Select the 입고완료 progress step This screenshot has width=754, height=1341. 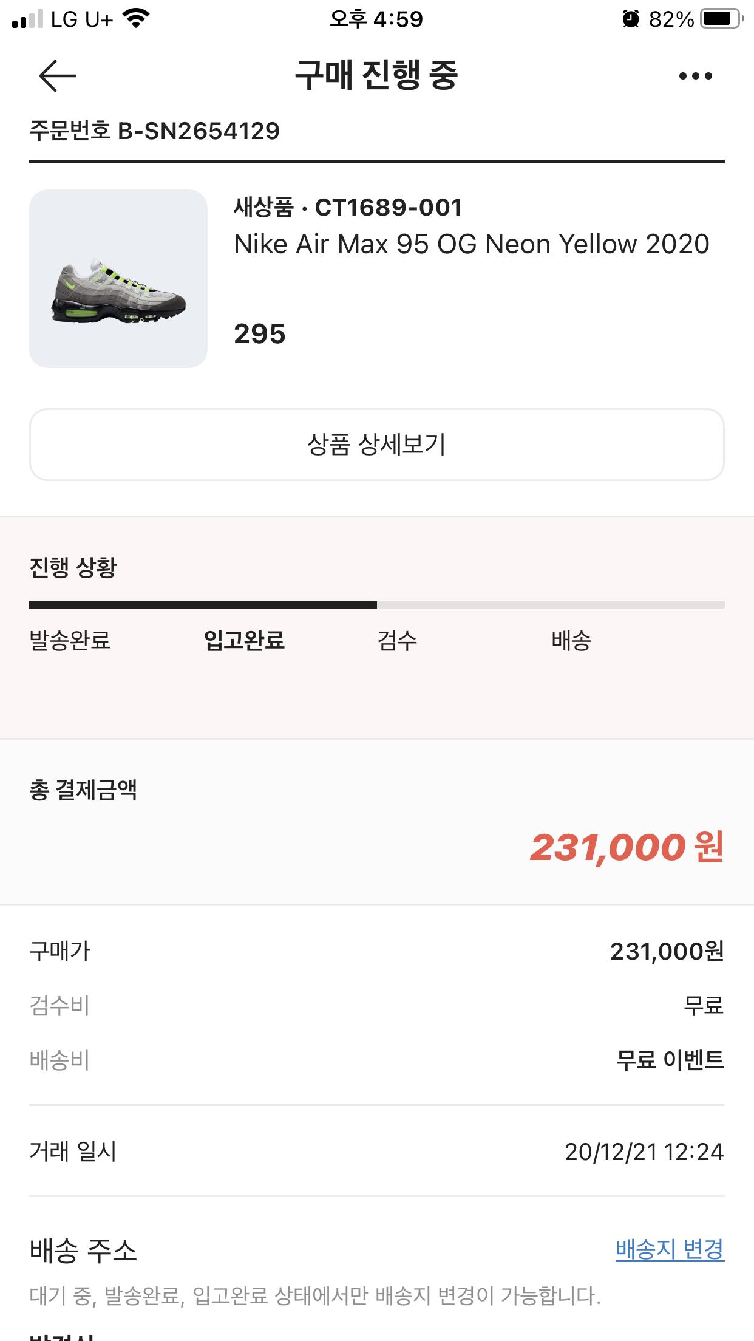(x=244, y=640)
